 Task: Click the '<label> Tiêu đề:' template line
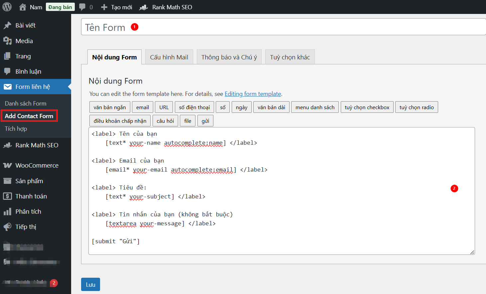click(119, 187)
